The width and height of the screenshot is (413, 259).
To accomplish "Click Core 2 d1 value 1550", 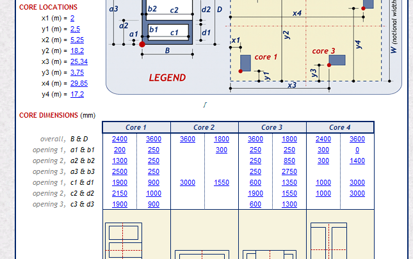I will (222, 182).
